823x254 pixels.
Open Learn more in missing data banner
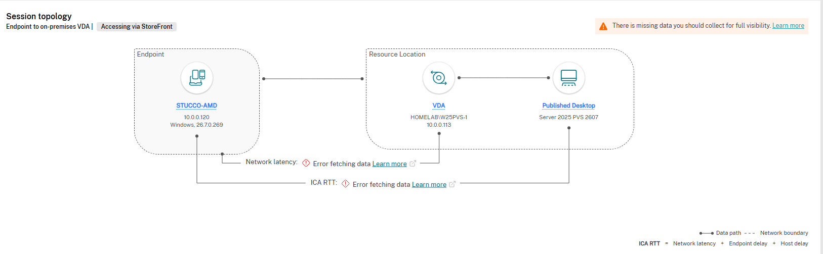788,26
